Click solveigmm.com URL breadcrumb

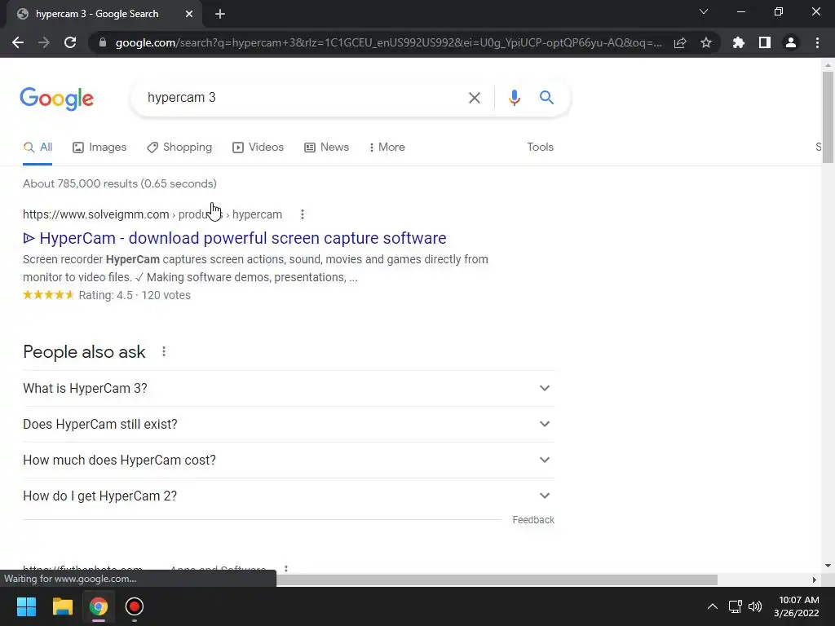(x=152, y=214)
